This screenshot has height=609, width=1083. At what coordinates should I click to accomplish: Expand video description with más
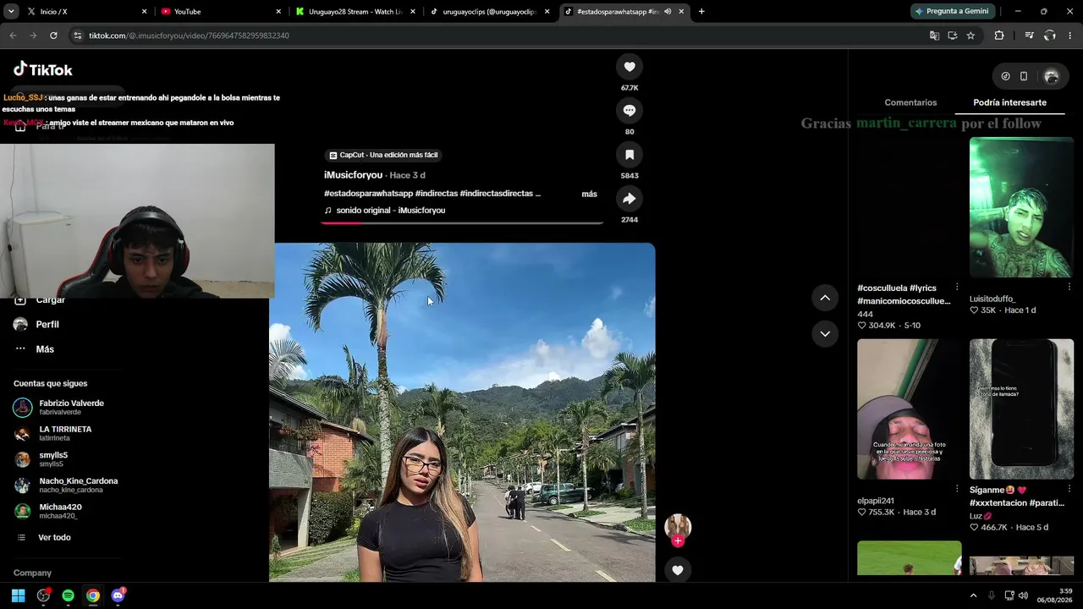coord(589,195)
